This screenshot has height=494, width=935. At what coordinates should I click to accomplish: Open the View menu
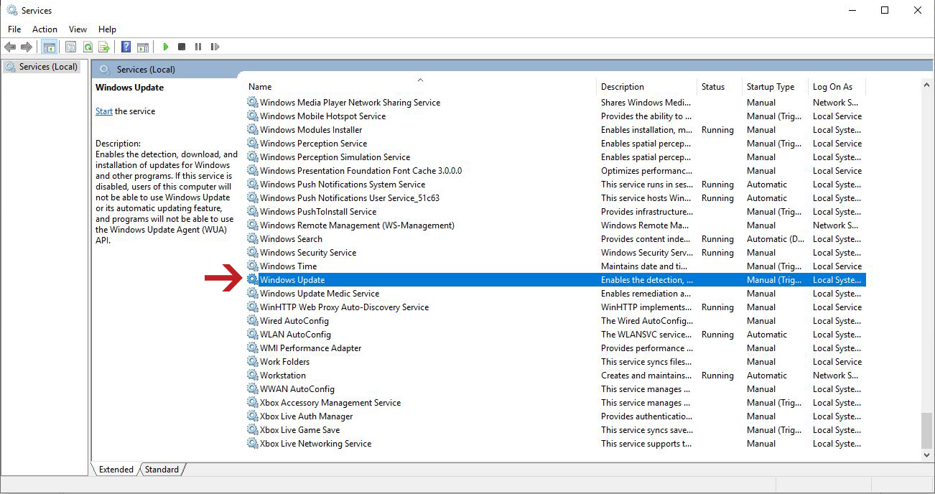[x=78, y=29]
